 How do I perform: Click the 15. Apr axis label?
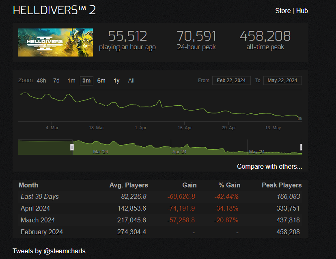point(185,128)
